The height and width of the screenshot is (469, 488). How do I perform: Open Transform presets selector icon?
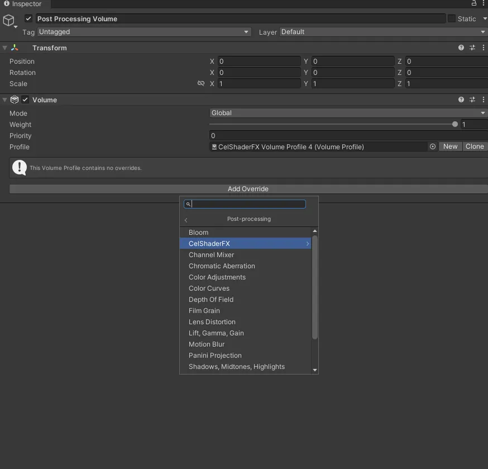[x=472, y=47]
